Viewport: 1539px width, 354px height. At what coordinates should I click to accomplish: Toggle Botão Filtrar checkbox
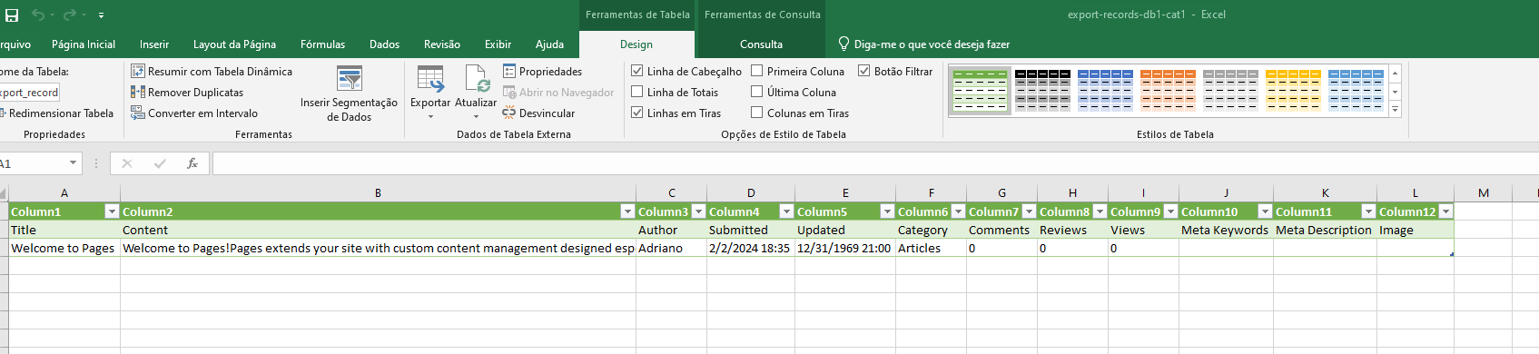click(x=864, y=71)
